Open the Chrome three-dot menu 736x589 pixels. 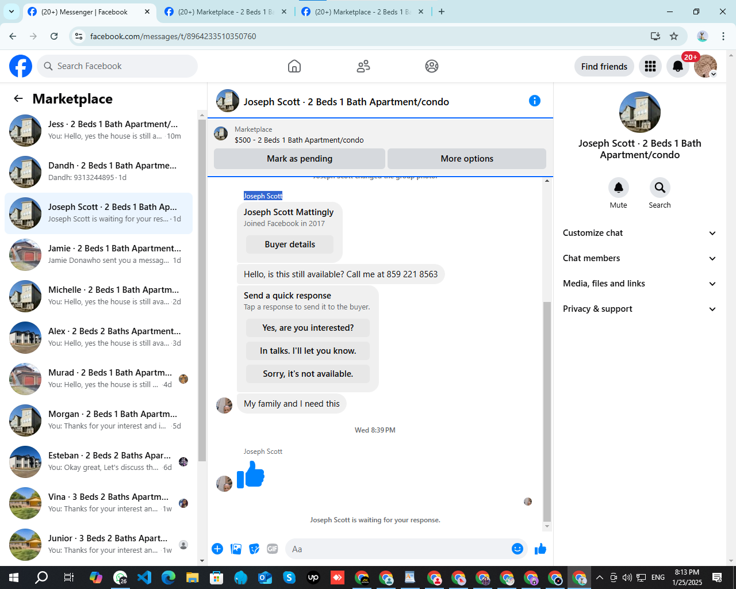pyautogui.click(x=723, y=36)
